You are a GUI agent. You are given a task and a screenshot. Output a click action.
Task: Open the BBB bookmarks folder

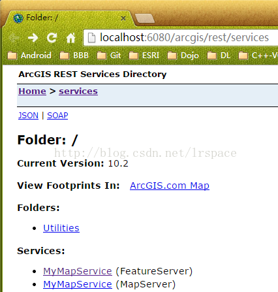tap(74, 56)
